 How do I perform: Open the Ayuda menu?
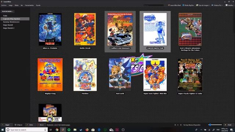point(38,5)
